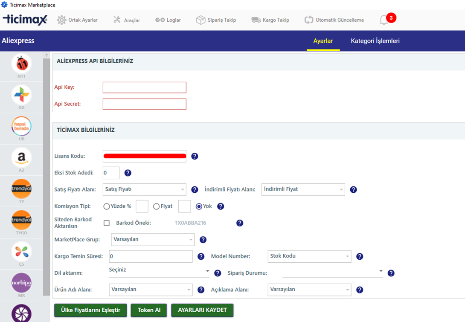
Task: Select the Amazon AZ marketplace icon
Action: tap(21, 157)
